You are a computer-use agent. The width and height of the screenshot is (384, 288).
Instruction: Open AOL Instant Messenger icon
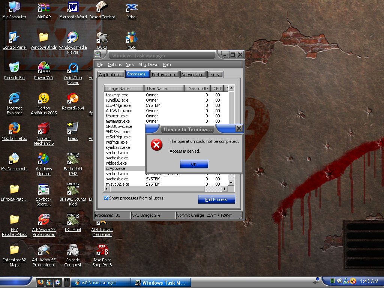102,228
